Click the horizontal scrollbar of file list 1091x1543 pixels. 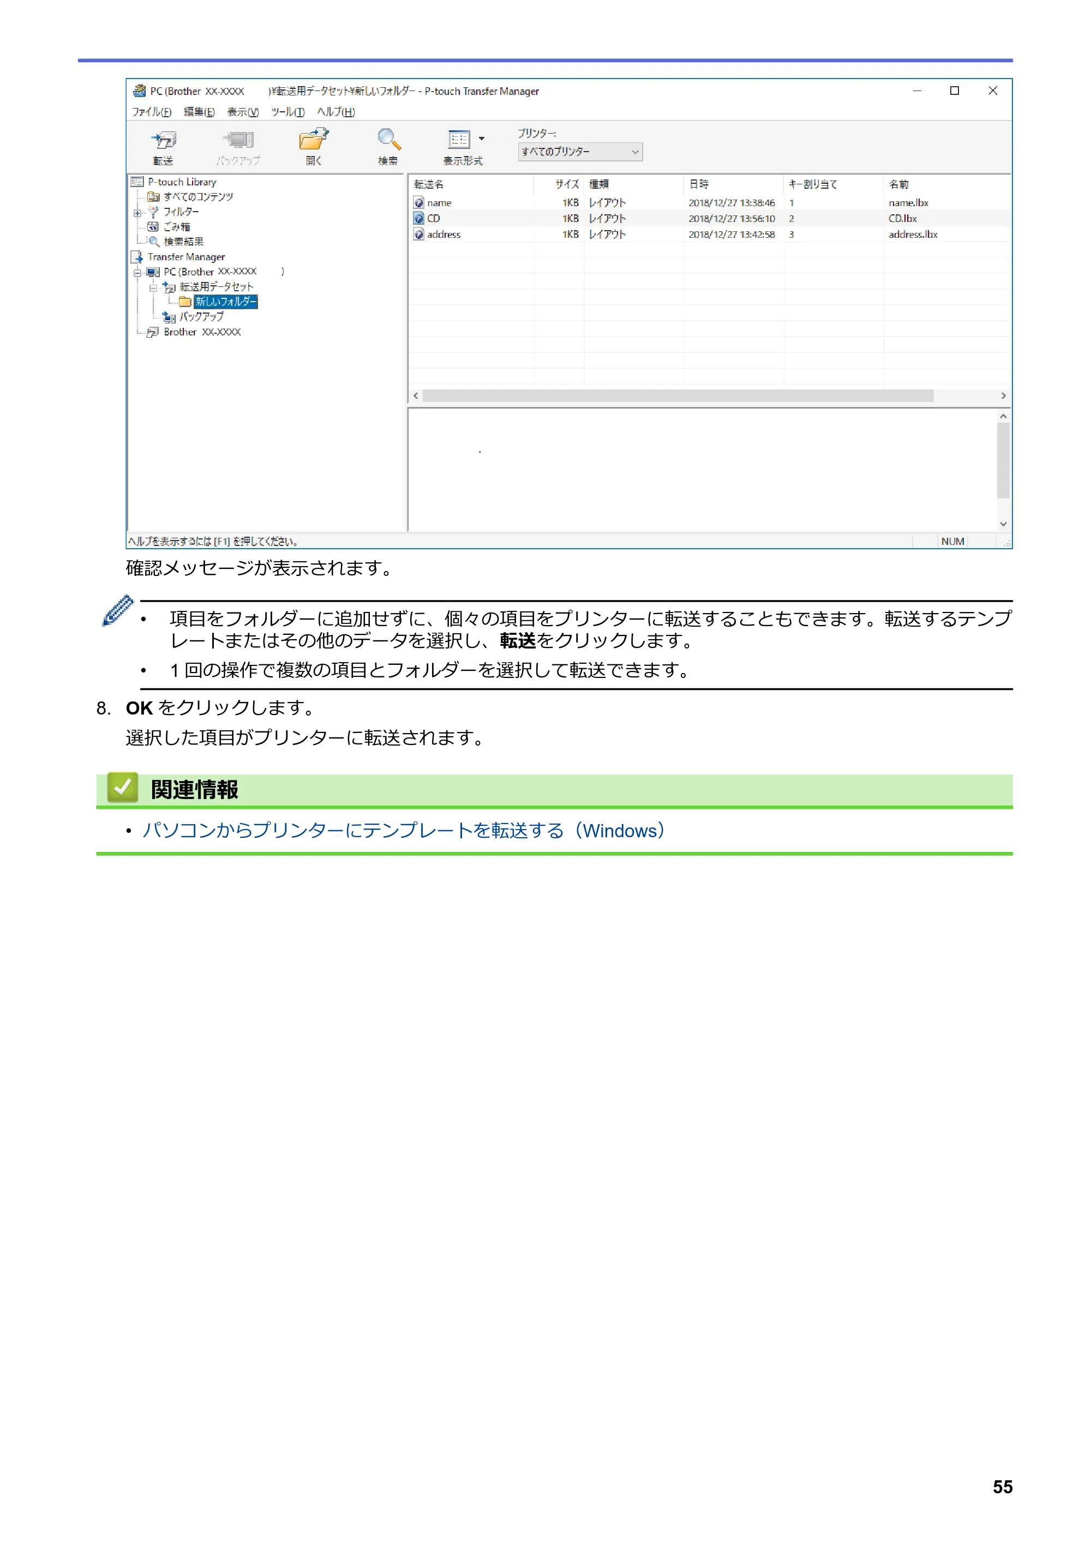coord(678,396)
